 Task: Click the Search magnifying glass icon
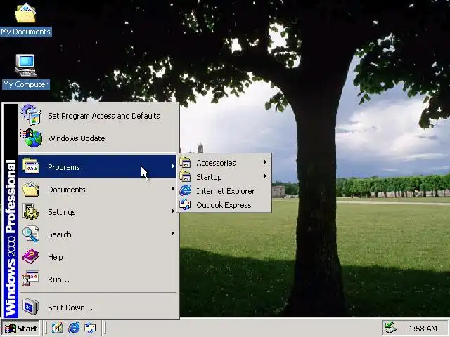point(31,234)
